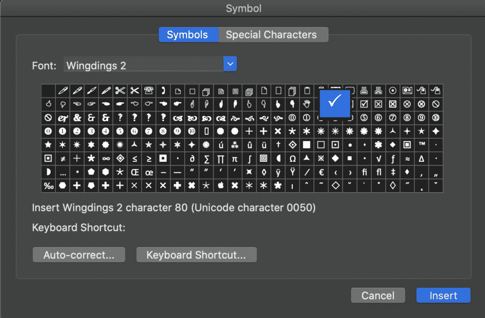Pick the telephone symbol
The width and height of the screenshot is (485, 318).
coord(149,90)
